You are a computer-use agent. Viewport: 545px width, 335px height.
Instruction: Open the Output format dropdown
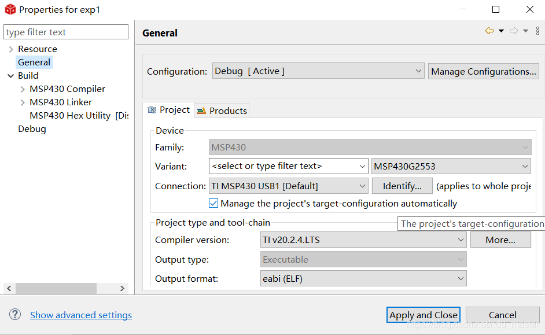coord(363,278)
